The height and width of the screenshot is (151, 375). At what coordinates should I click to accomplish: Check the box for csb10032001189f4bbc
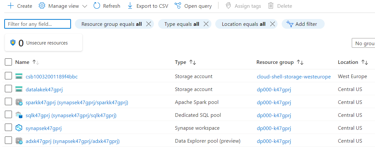tap(9, 76)
